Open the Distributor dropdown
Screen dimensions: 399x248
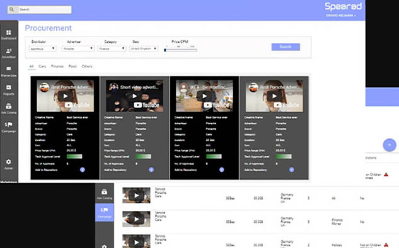tap(42, 48)
